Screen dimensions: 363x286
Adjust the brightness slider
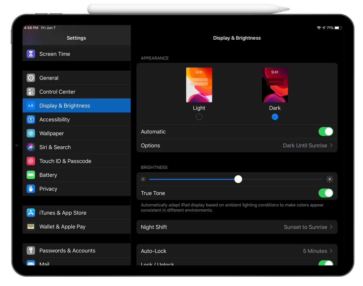click(238, 179)
